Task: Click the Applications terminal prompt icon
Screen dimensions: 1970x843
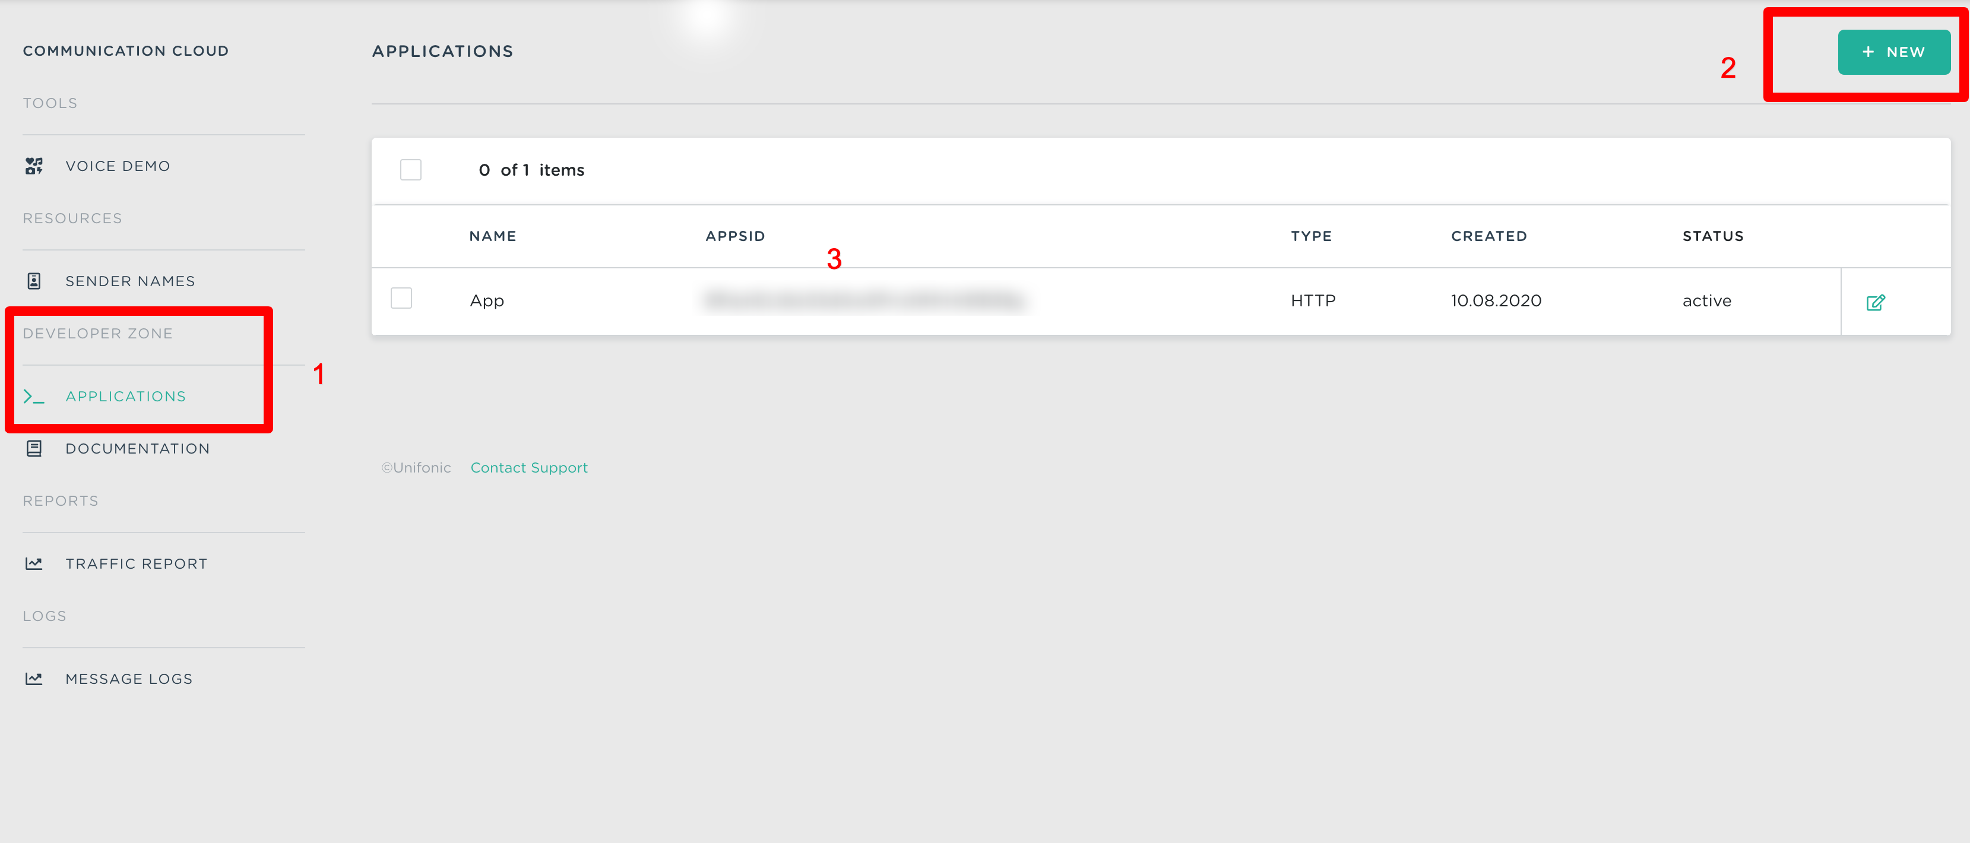Action: (34, 396)
